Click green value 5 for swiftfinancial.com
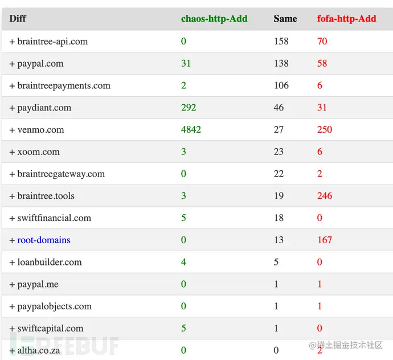Viewport: 393px width, 360px height. point(184,218)
